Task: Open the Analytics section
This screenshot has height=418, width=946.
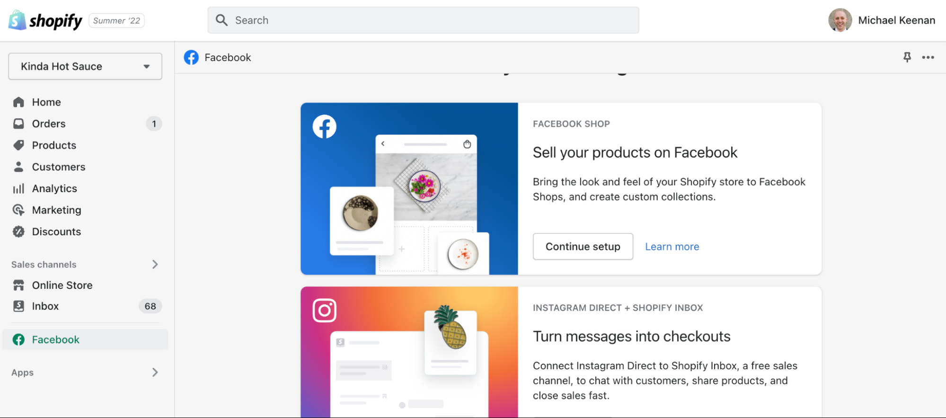Action: tap(54, 188)
